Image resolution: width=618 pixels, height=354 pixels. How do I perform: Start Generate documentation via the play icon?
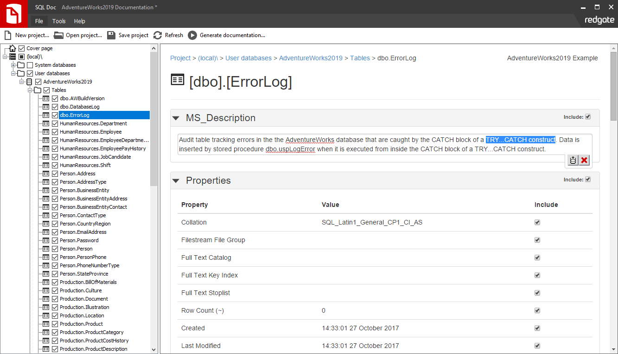(193, 35)
